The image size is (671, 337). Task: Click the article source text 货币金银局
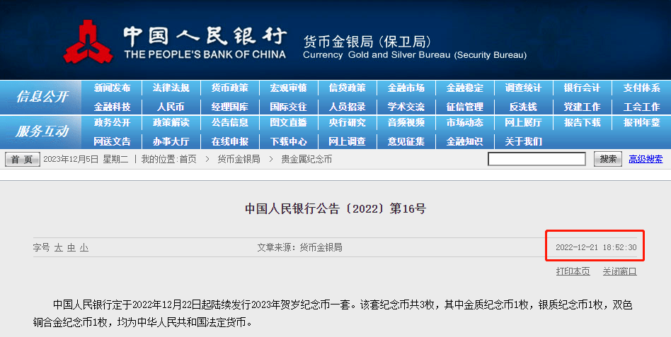pos(321,247)
